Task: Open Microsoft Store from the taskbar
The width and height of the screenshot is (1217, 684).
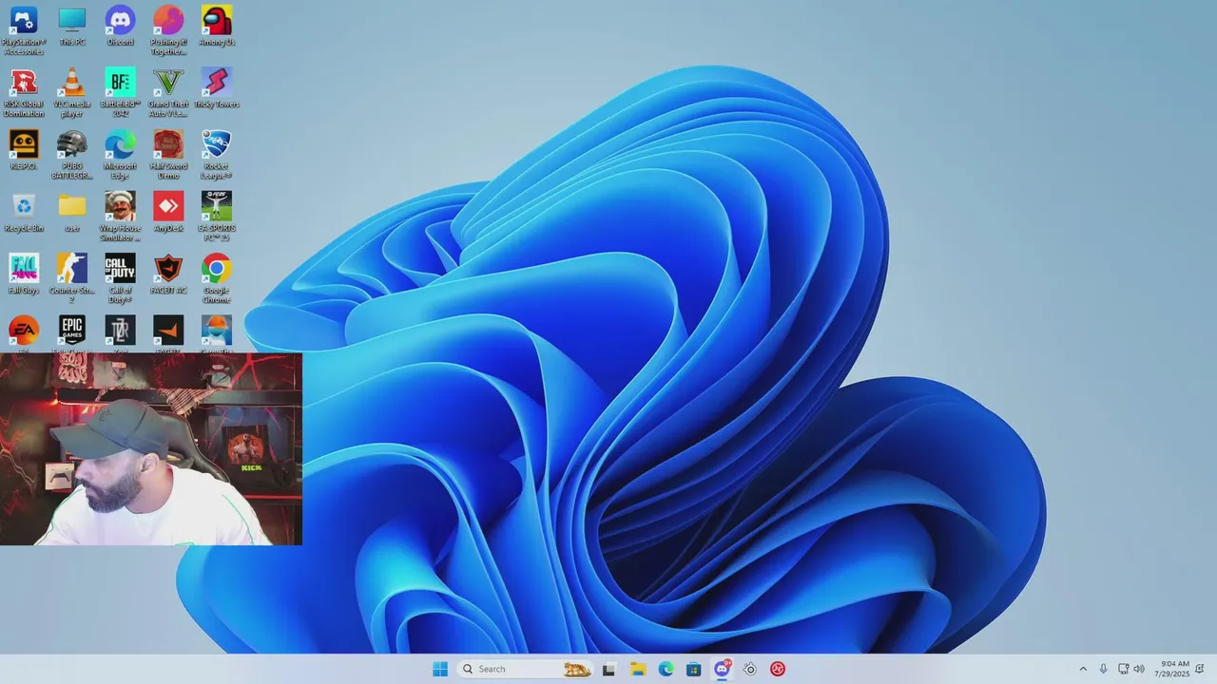Action: tap(694, 669)
